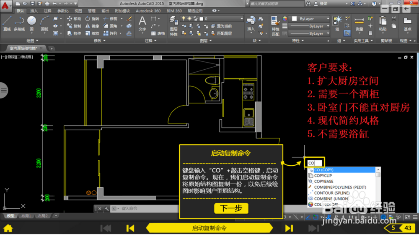Click the erase tool icon in 修改 panel
The image size is (419, 235).
(129, 19)
